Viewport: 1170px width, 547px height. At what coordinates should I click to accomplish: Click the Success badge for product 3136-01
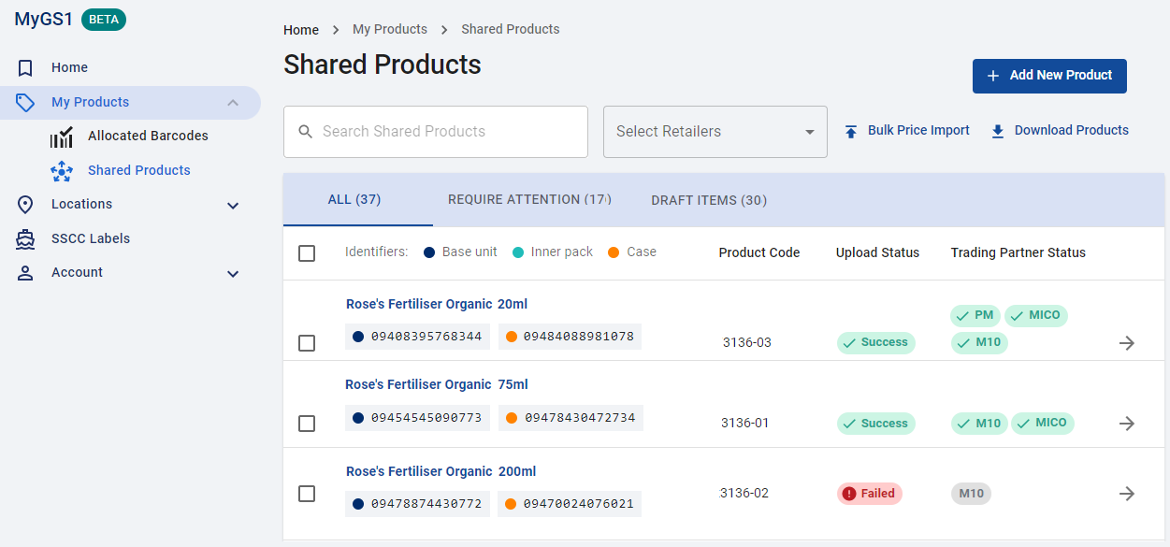(x=876, y=424)
